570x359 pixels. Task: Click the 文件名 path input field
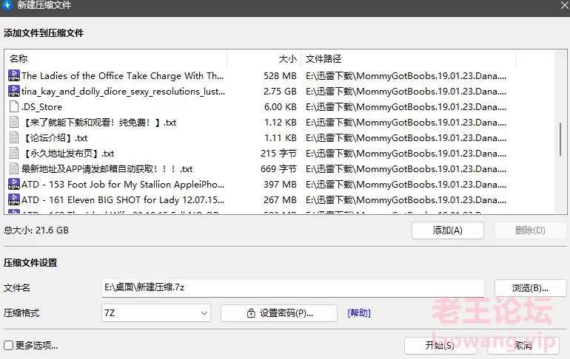(293, 287)
